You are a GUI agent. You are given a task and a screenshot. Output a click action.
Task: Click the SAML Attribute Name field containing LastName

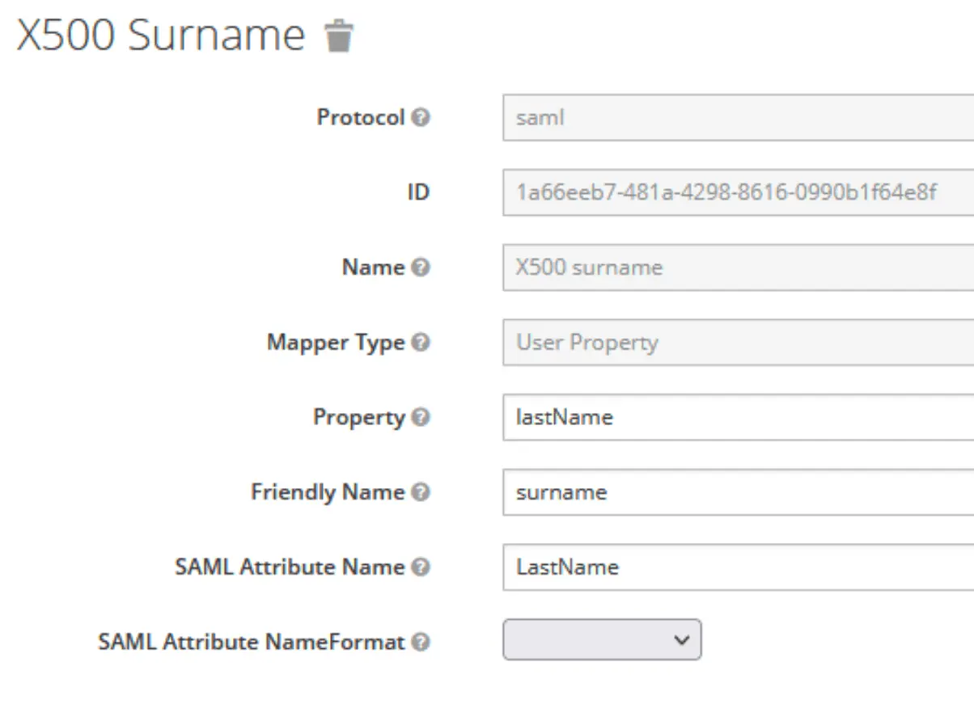point(739,567)
